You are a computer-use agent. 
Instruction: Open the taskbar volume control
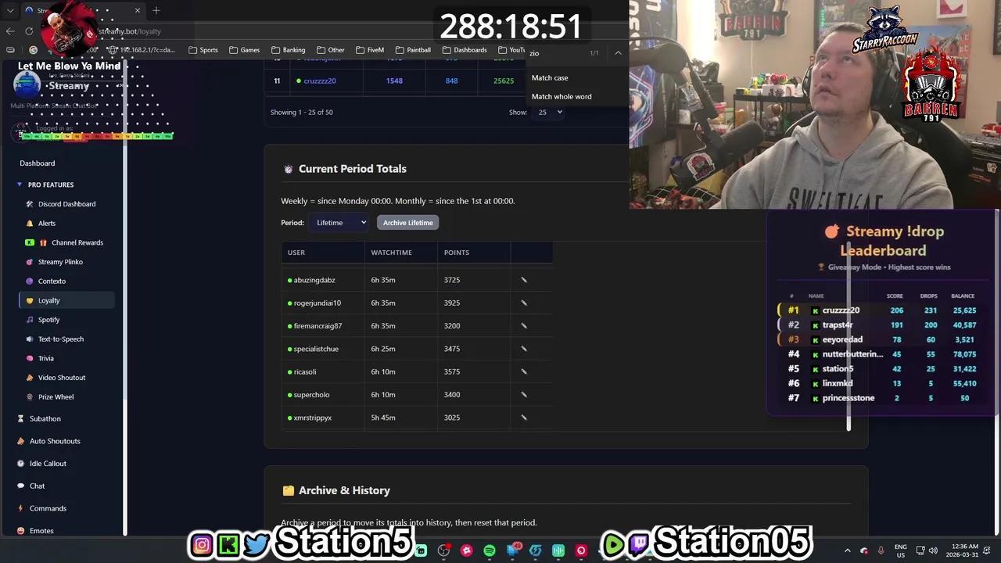[933, 550]
